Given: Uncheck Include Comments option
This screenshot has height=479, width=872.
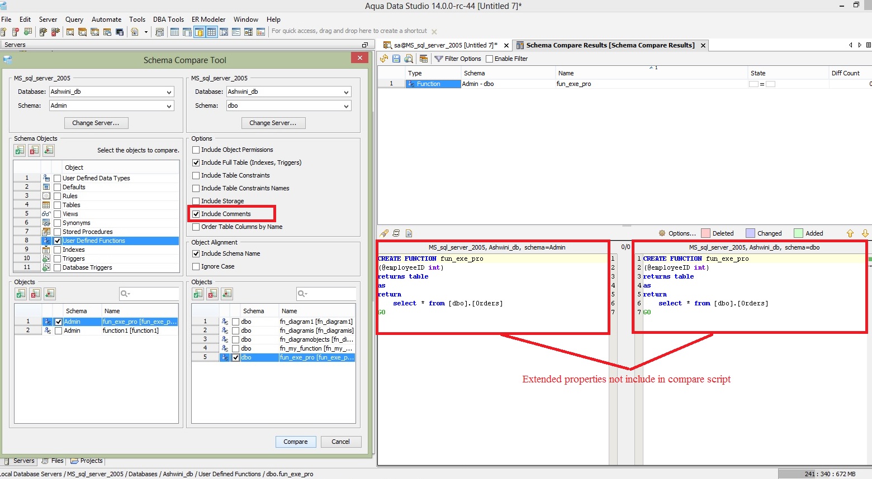Looking at the screenshot, I should pos(196,214).
